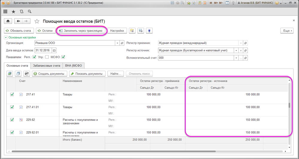Image resolution: width=299 pixels, height=159 pixels.
Task: Click the search magnifier icon
Action: (x=29, y=12)
